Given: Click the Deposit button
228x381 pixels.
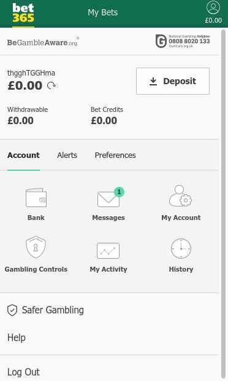Looking at the screenshot, I should pyautogui.click(x=173, y=81).
